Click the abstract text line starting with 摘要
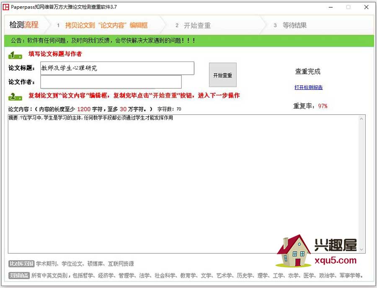The width and height of the screenshot is (377, 288). pos(90,118)
